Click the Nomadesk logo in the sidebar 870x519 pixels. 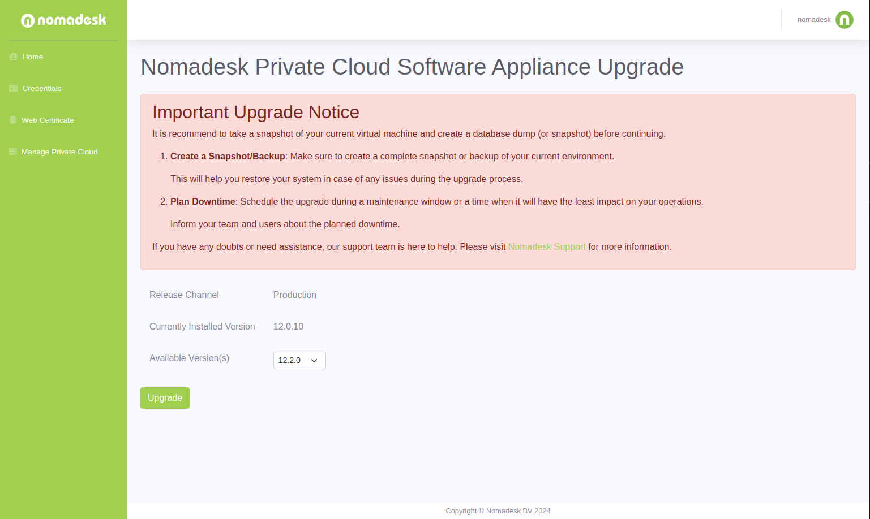(x=63, y=20)
